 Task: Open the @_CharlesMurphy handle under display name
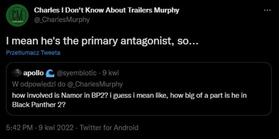coord(62,20)
